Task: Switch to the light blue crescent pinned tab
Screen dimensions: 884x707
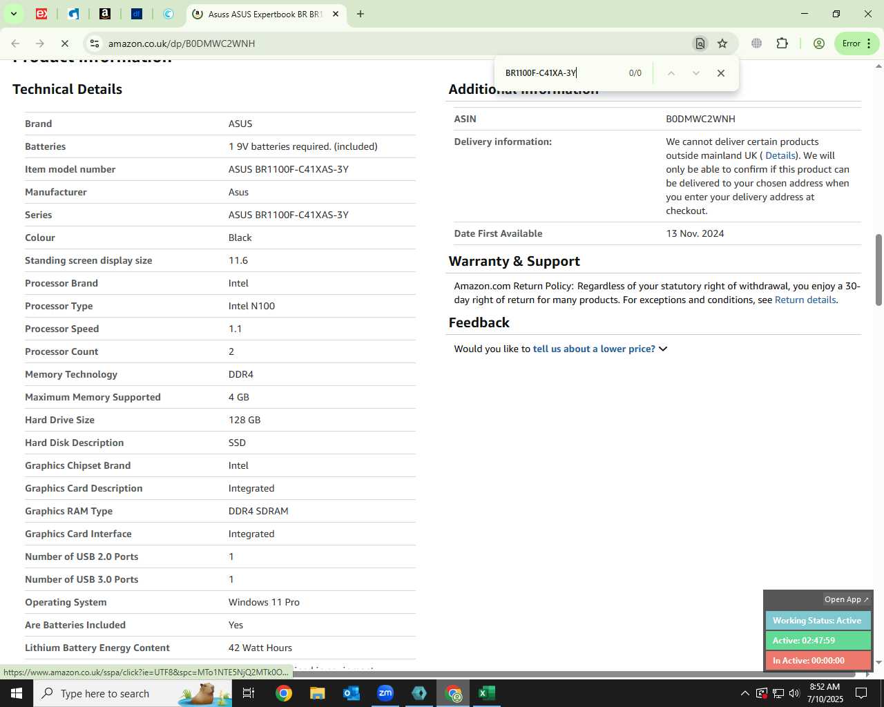Action: [x=169, y=14]
